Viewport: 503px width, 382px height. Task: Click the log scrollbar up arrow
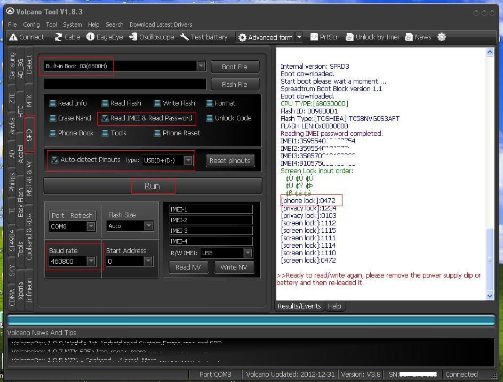(x=490, y=52)
